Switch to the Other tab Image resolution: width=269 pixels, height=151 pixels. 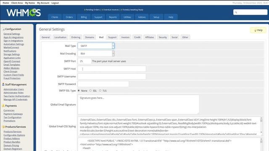(185, 37)
